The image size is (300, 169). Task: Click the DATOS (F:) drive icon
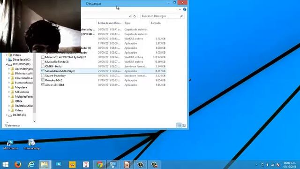pyautogui.click(x=10, y=115)
